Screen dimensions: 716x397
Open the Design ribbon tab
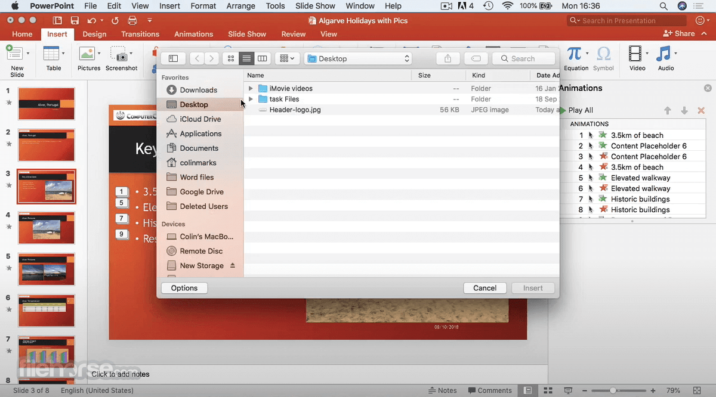pos(94,34)
